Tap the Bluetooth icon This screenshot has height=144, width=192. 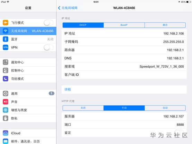coord(6,39)
